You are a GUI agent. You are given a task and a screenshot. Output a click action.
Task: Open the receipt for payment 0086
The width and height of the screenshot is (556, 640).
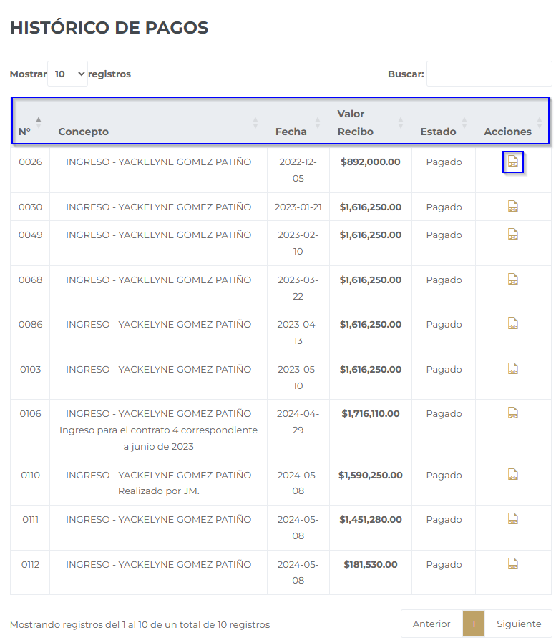pos(512,324)
